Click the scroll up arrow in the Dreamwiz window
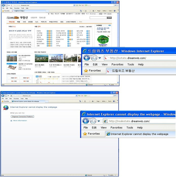Screen dimensions: 176x177 click(118, 14)
